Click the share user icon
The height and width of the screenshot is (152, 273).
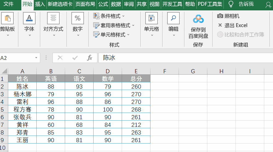click(268, 5)
